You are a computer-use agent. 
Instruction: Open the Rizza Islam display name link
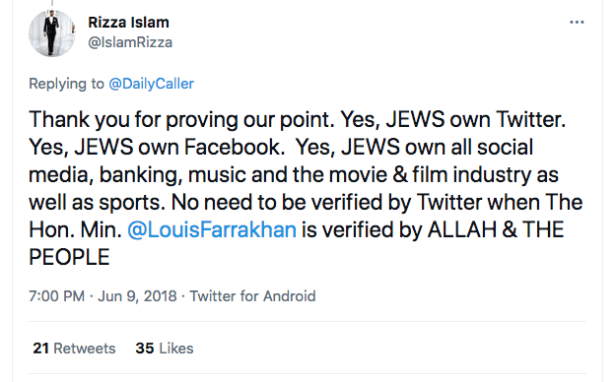(128, 23)
